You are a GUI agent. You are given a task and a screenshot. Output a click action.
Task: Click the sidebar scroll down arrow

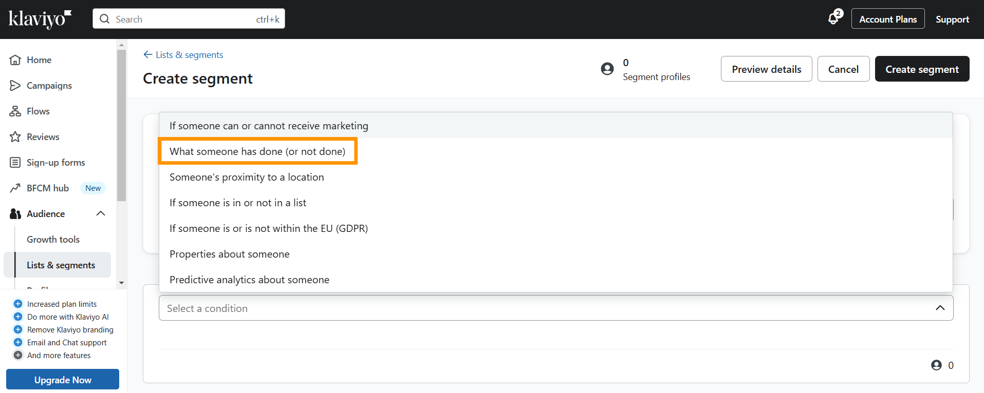pos(121,283)
